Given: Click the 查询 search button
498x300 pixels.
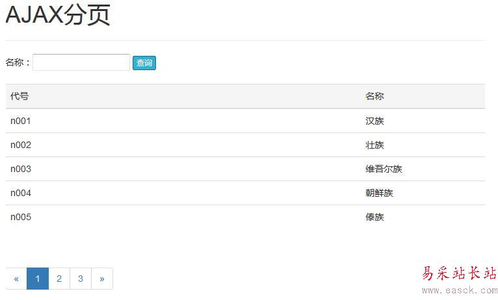Looking at the screenshot, I should pos(144,63).
